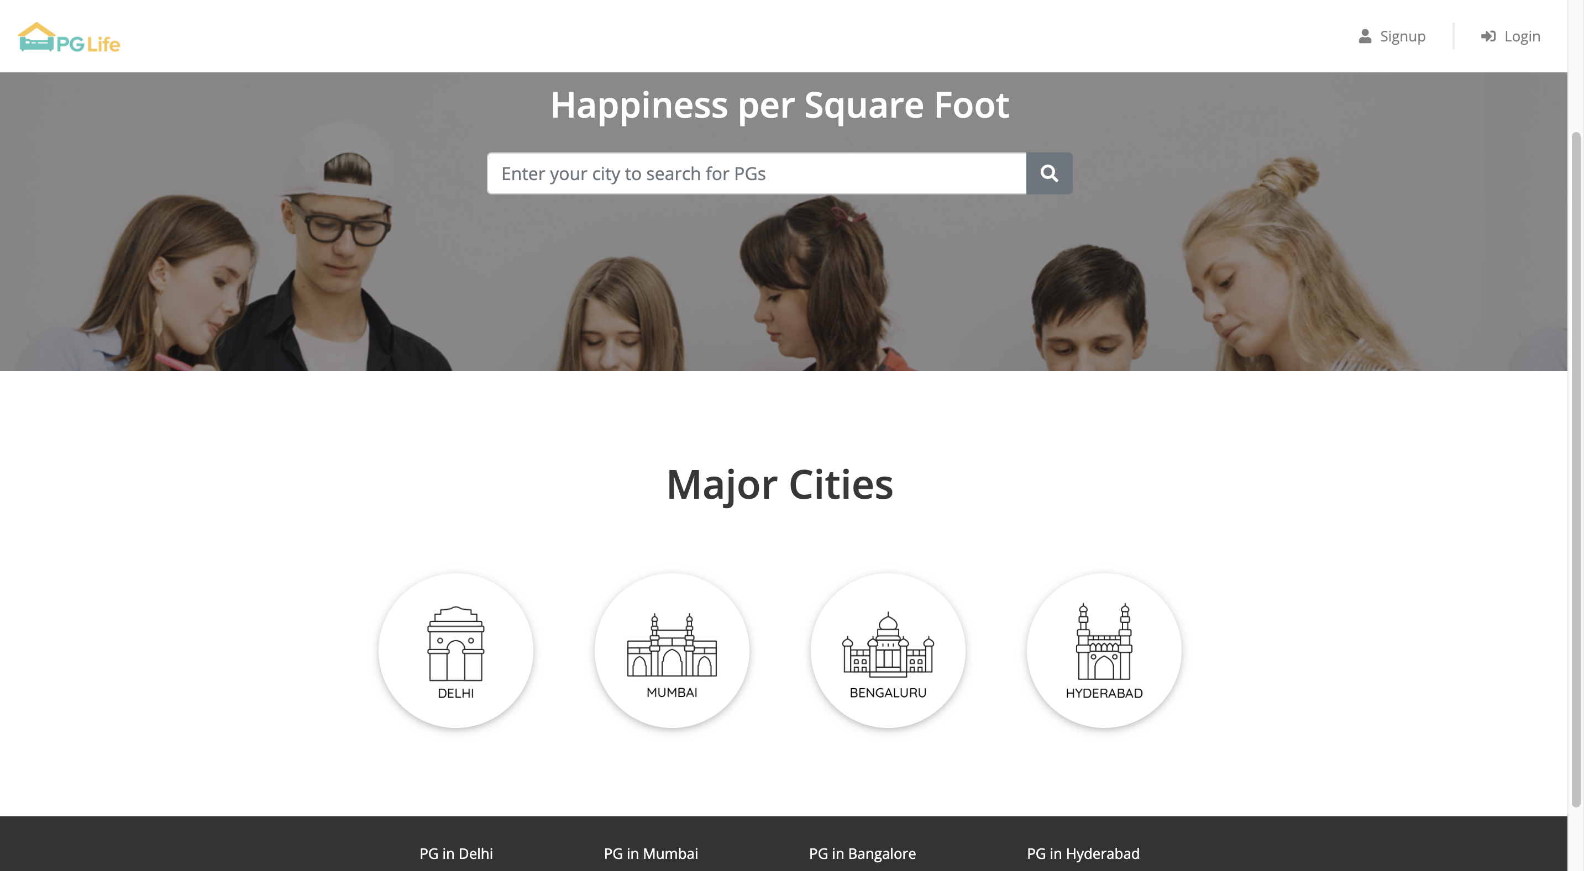Select the Hyderabad Charminar icon
This screenshot has height=871, width=1584.
tap(1104, 642)
